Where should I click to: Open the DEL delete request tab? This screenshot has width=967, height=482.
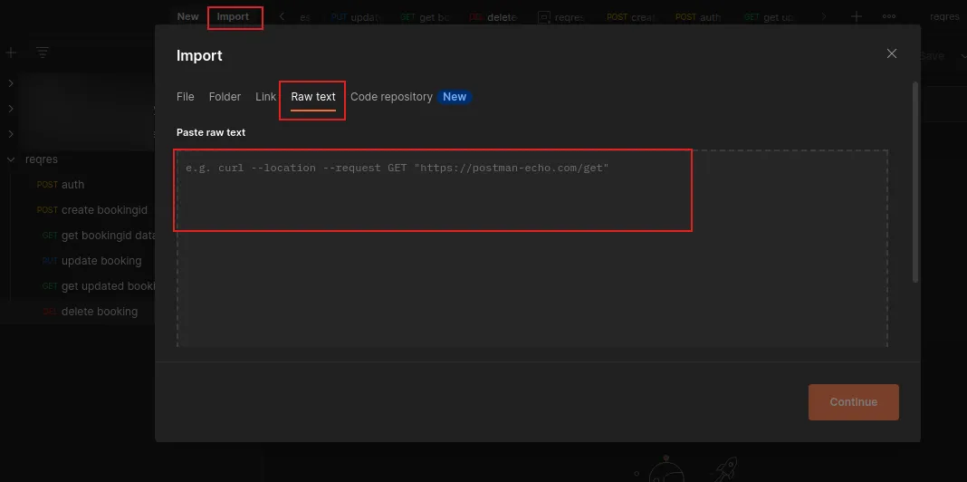(x=493, y=17)
